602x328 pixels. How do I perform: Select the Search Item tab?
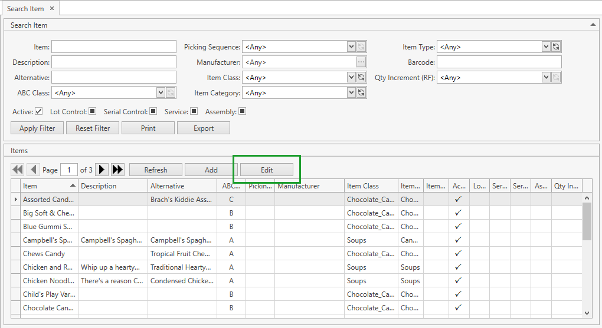pyautogui.click(x=25, y=8)
